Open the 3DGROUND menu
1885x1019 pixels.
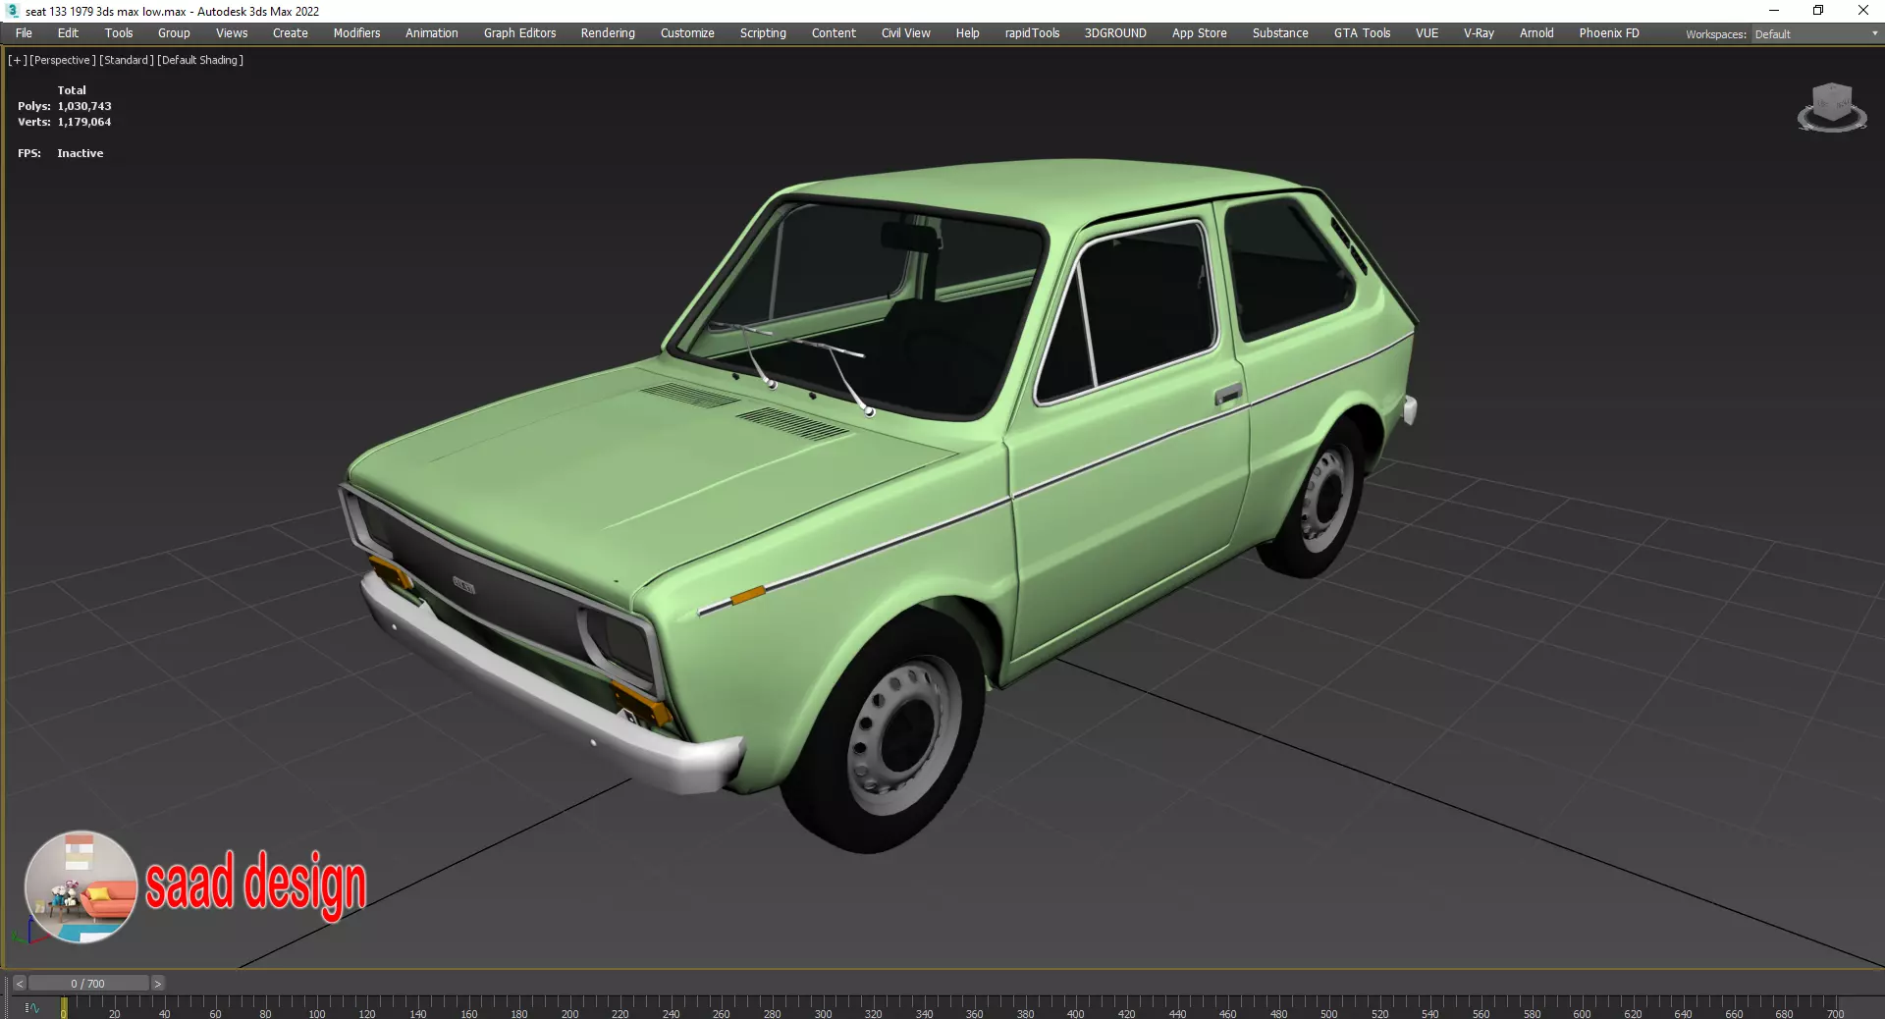[1115, 33]
